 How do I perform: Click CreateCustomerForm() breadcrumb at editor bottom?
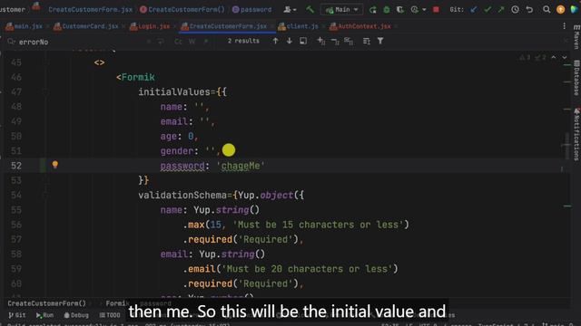coord(46,303)
